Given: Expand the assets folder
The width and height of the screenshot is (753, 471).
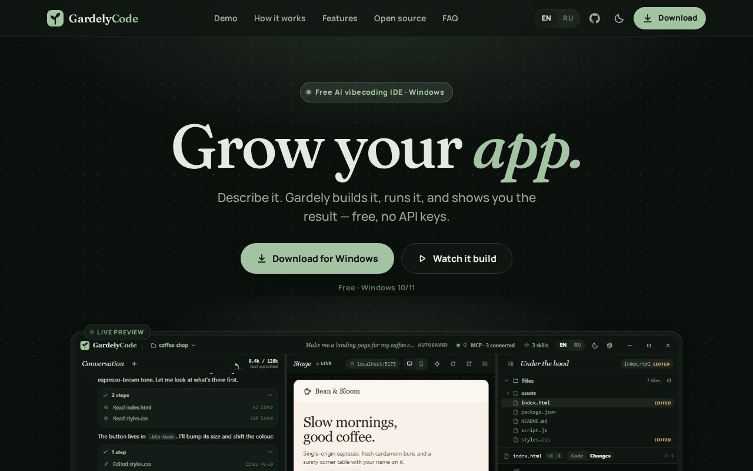Looking at the screenshot, I should [508, 393].
